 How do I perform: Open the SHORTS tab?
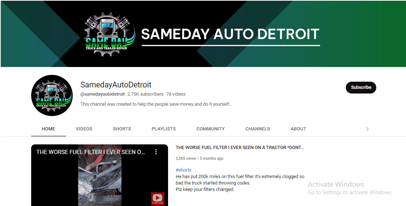(122, 129)
